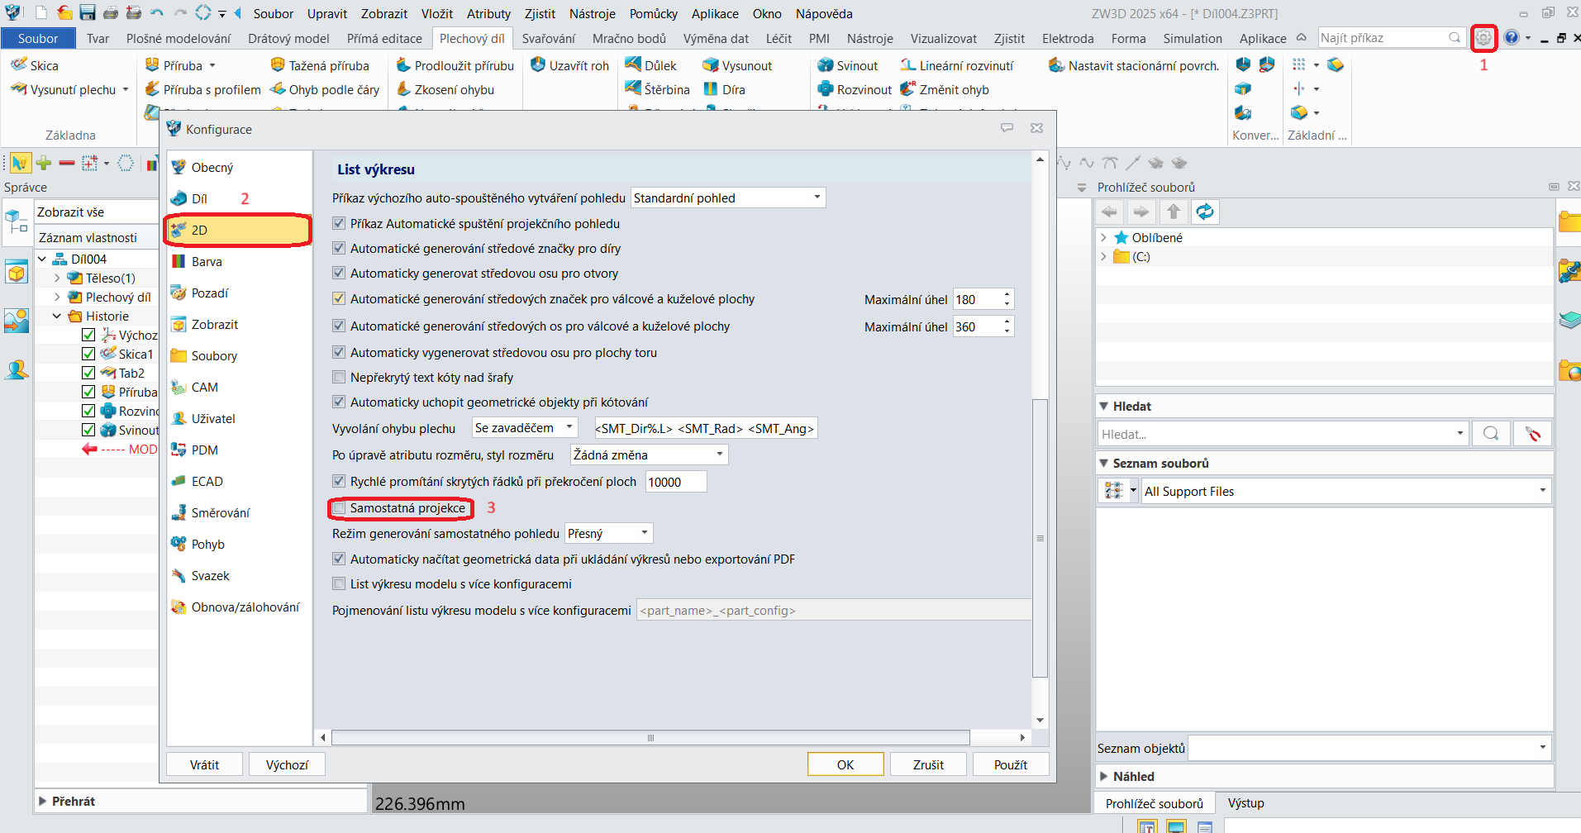Increase the Maximální úhel 180 stepper

pos(1007,294)
